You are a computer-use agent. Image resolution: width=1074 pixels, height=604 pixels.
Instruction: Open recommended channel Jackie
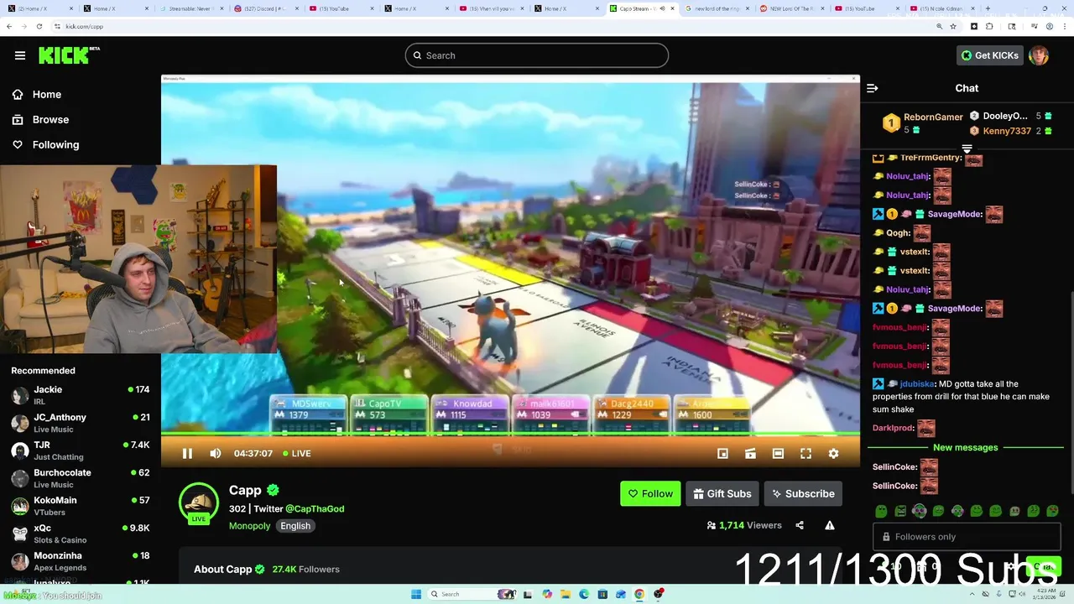click(x=80, y=395)
